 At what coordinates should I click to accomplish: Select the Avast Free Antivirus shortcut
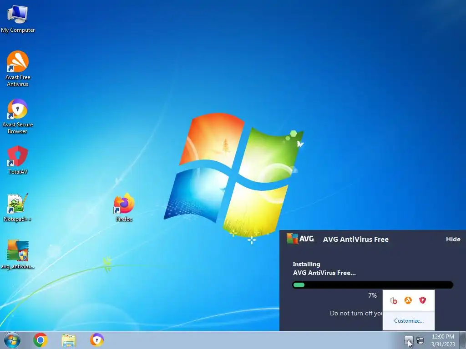click(x=18, y=69)
